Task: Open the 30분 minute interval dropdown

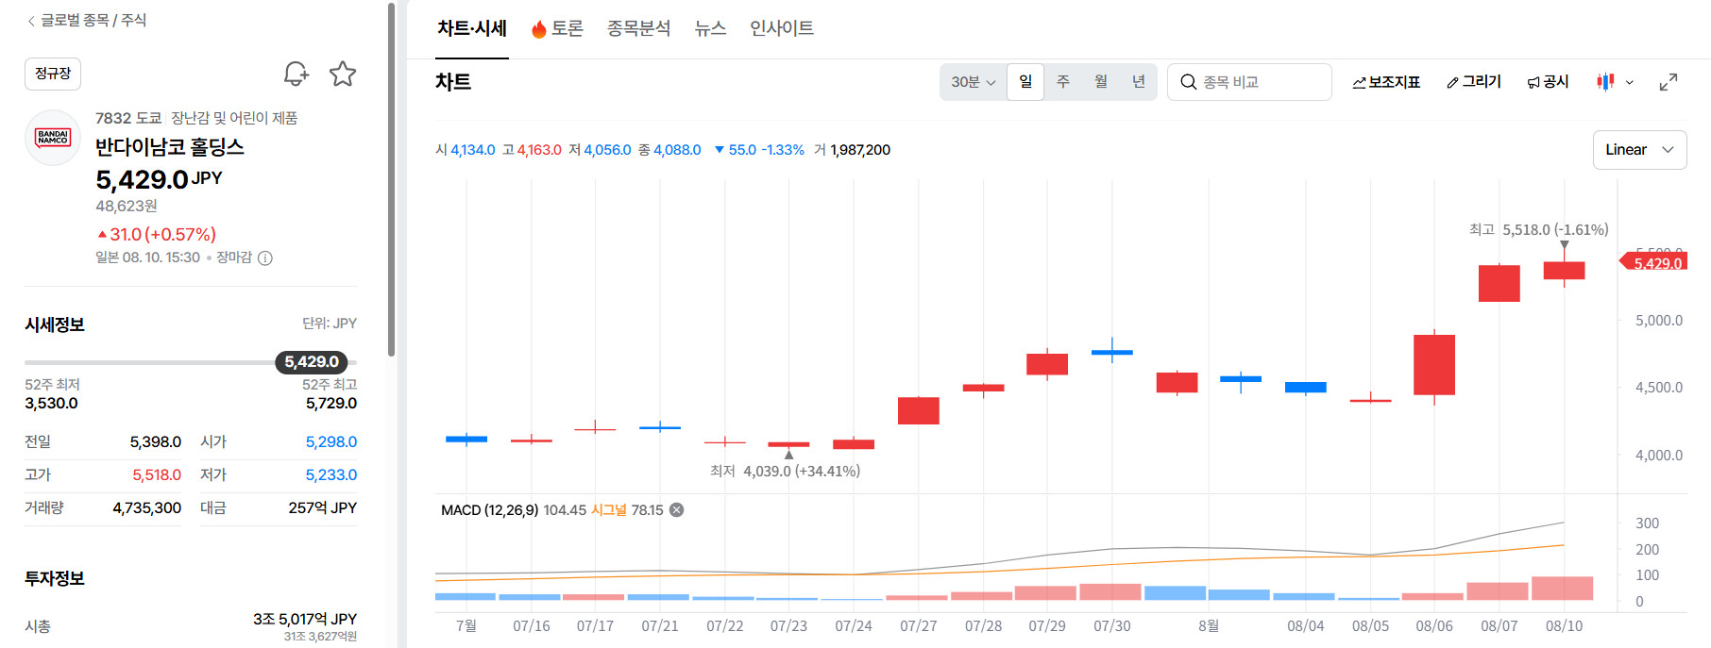Action: click(x=974, y=82)
